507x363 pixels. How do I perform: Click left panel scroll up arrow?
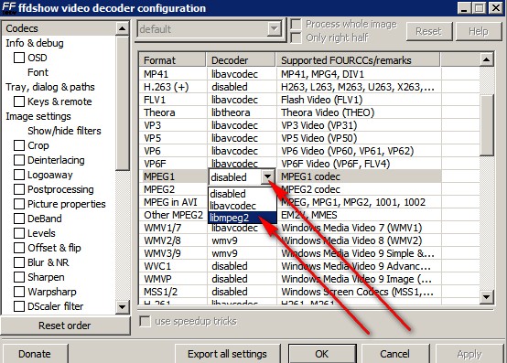[123, 28]
